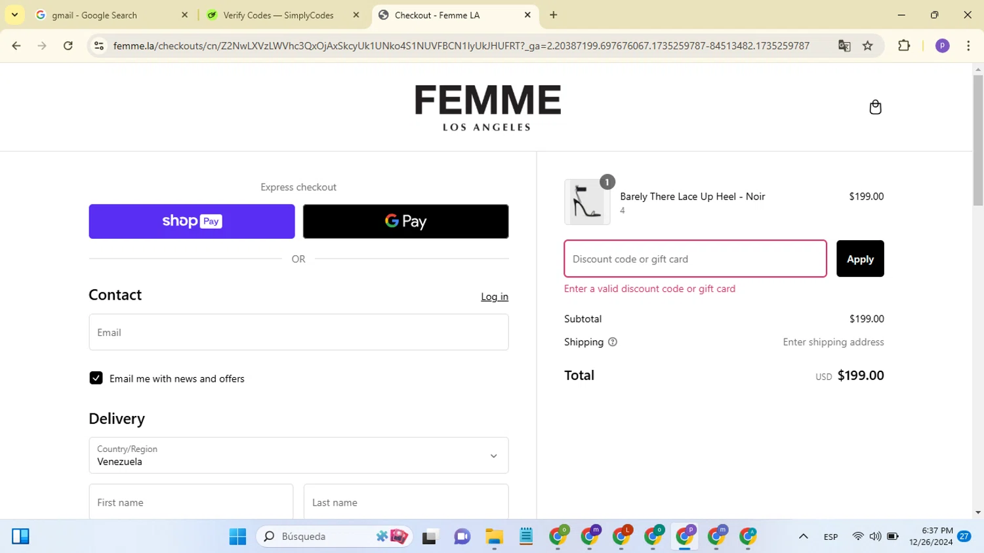The image size is (984, 553).
Task: Switch to the Verify Codes SimplyCodes tab
Action: (x=283, y=15)
